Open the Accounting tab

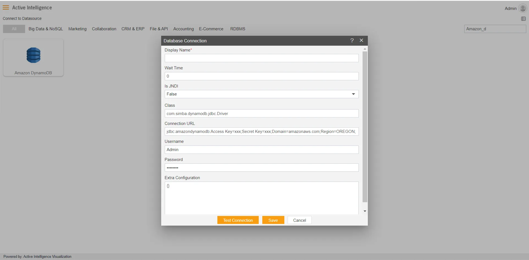tap(183, 29)
